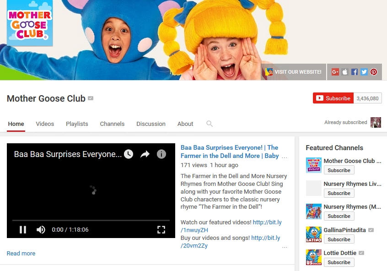The width and height of the screenshot is (387, 271).
Task: Open the Playlists tab
Action: pos(77,124)
